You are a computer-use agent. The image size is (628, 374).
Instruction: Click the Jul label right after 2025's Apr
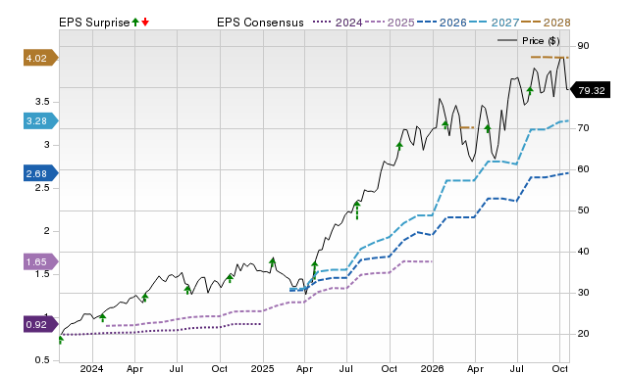pyautogui.click(x=346, y=368)
